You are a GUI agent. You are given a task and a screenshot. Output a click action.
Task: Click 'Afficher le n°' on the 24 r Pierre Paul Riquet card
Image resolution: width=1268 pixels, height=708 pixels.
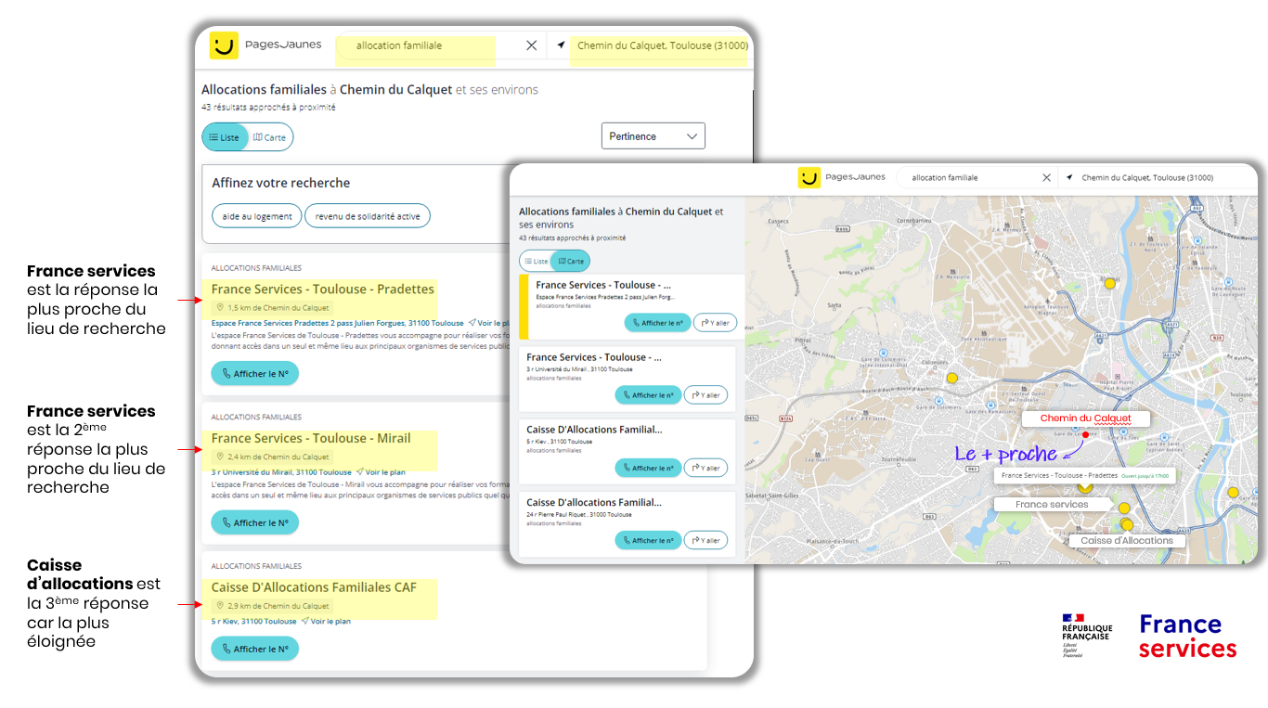tap(648, 540)
